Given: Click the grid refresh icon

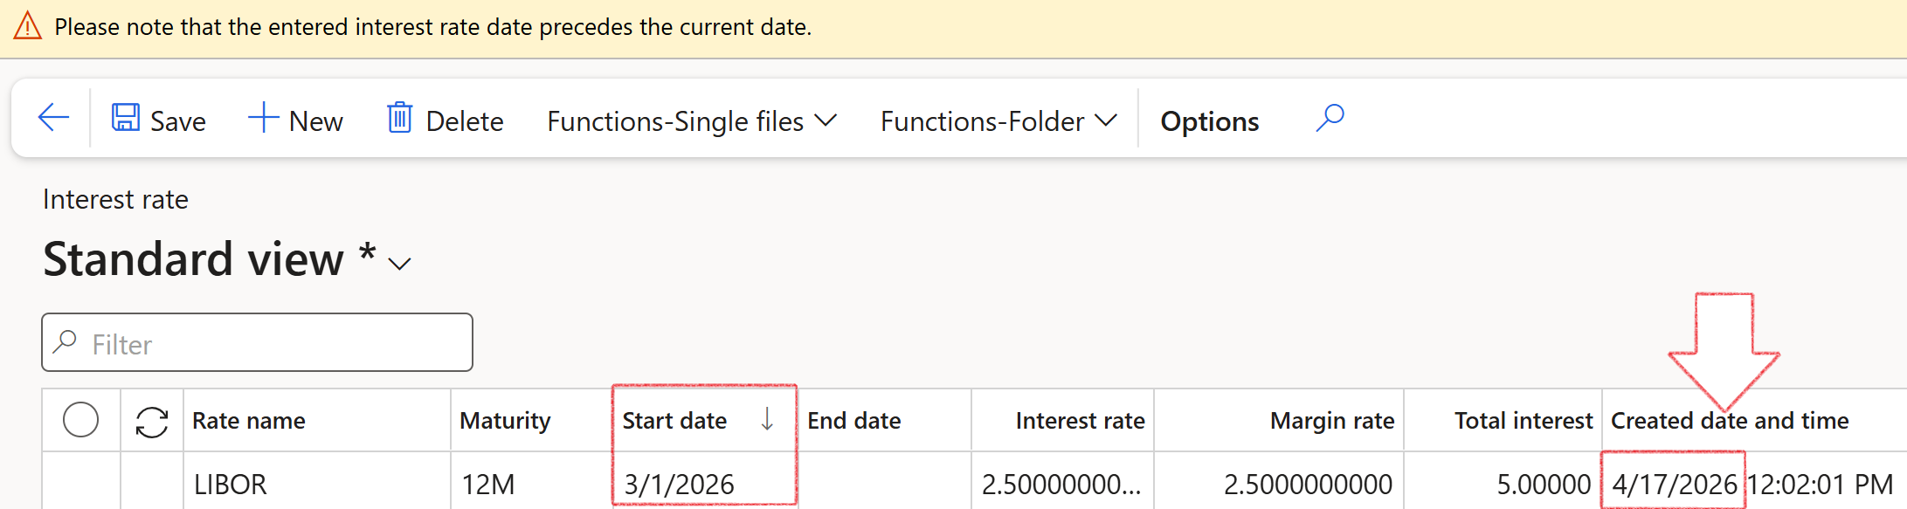Looking at the screenshot, I should click(152, 422).
